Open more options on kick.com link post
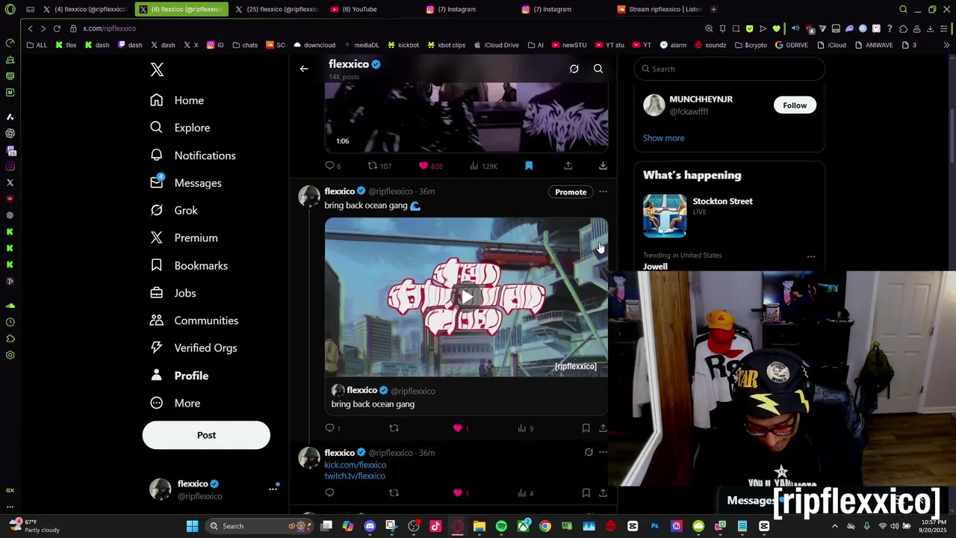 point(603,453)
